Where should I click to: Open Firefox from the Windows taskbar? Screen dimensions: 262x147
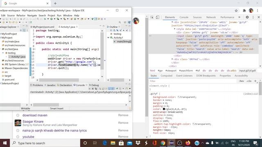point(188,143)
